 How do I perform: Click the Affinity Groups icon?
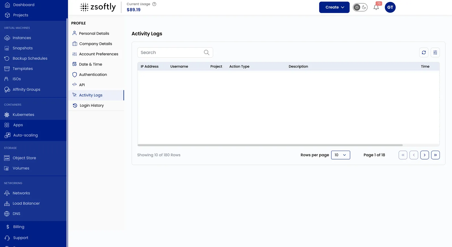coord(7,89)
